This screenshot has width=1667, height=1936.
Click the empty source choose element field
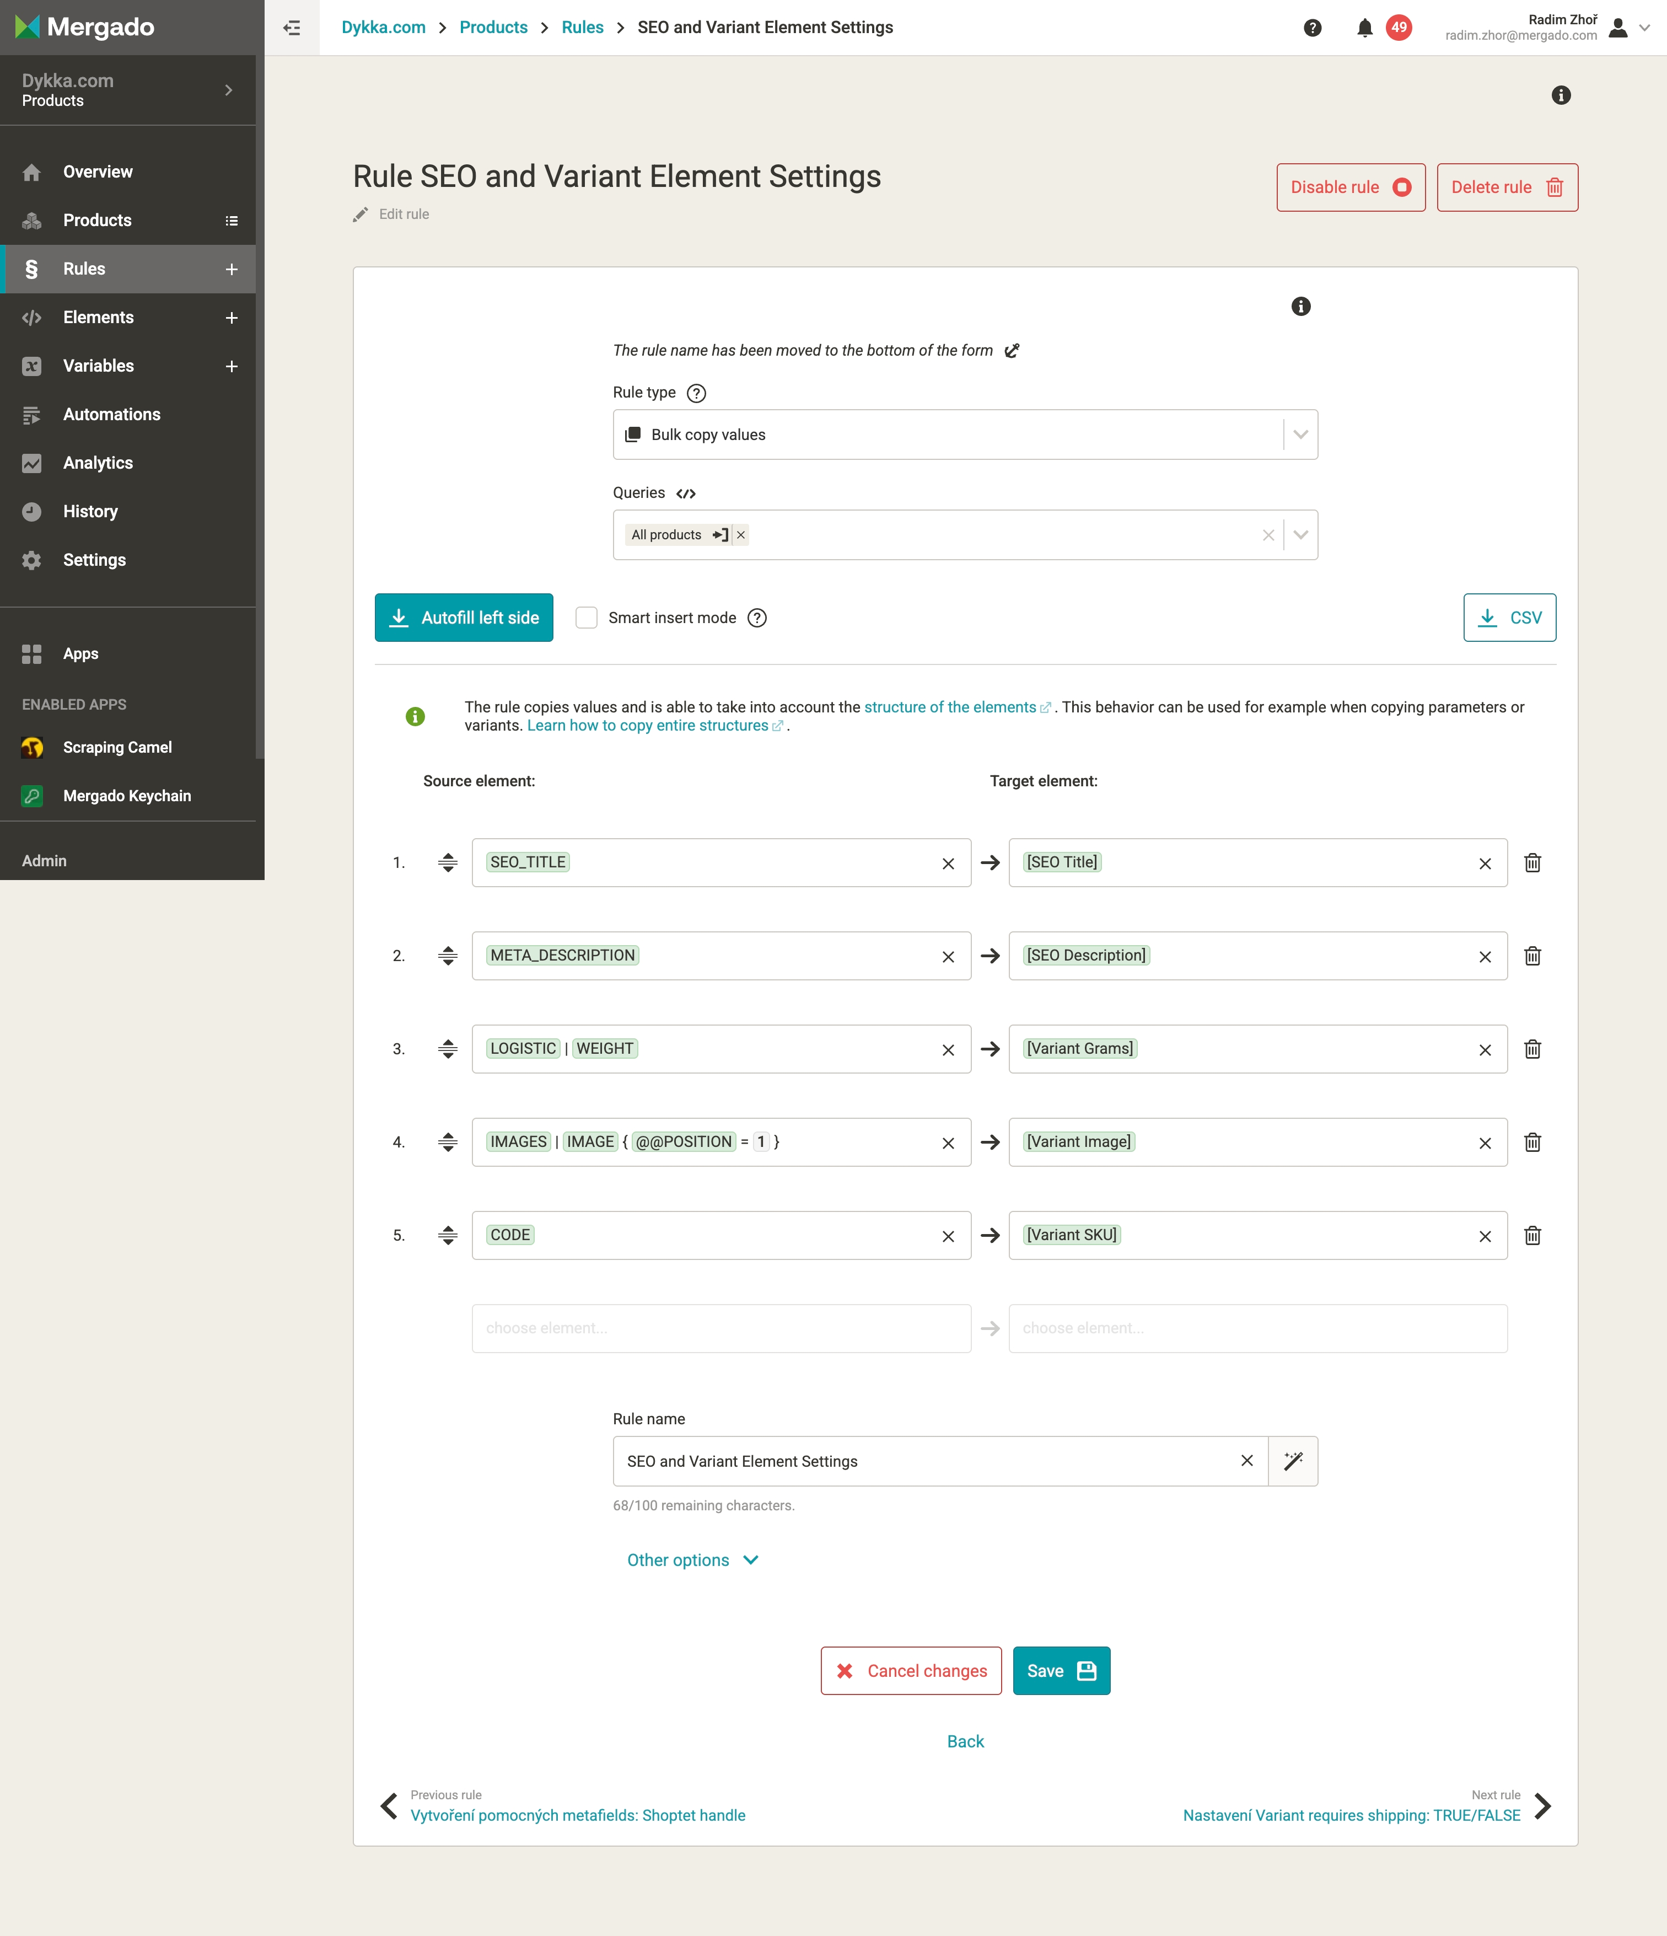coord(721,1329)
